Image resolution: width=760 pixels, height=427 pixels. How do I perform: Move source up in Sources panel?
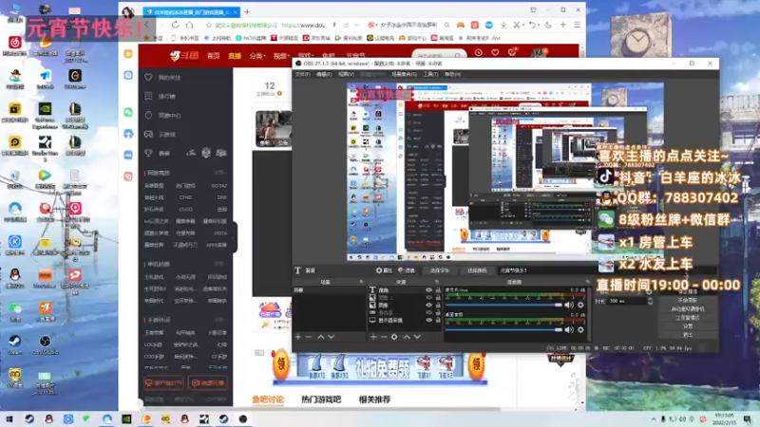pyautogui.click(x=407, y=337)
